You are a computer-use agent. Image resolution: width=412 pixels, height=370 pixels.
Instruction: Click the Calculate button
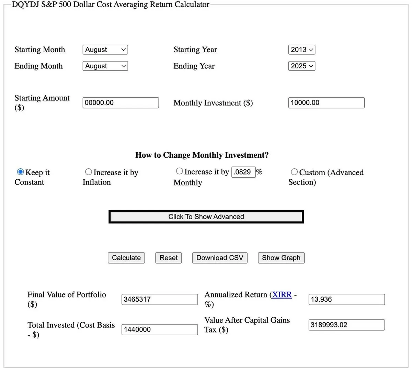tap(126, 258)
